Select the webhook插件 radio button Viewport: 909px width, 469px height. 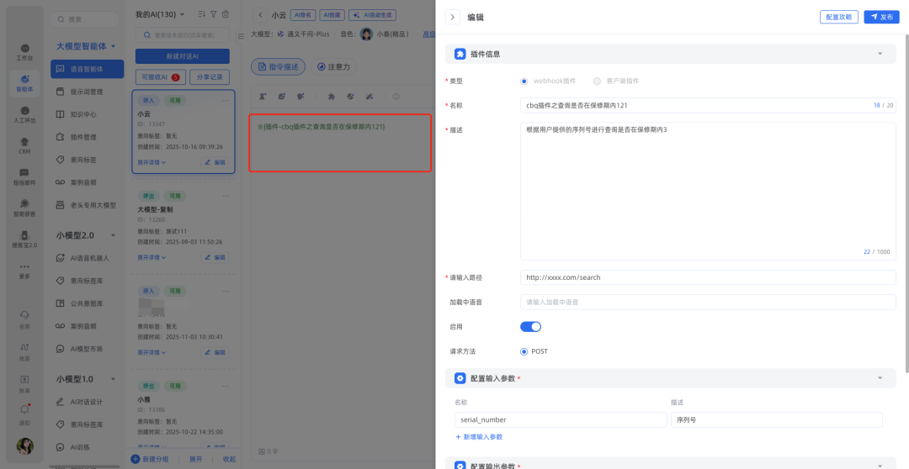tap(524, 82)
